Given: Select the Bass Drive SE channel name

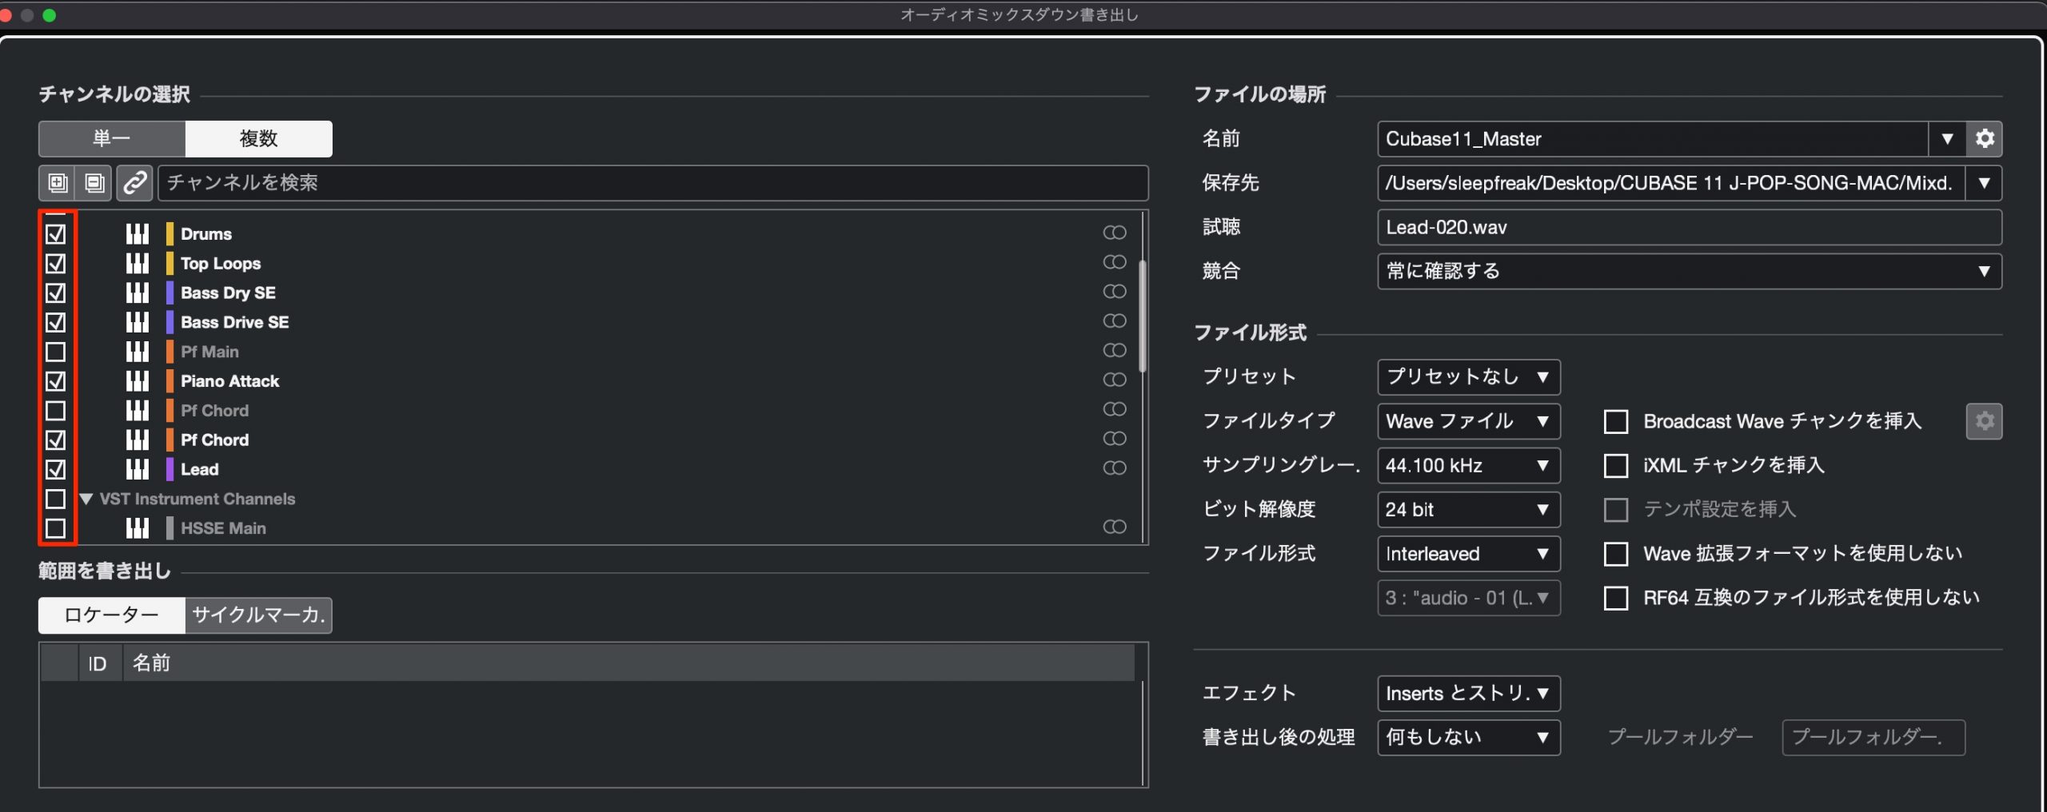Looking at the screenshot, I should pyautogui.click(x=235, y=322).
